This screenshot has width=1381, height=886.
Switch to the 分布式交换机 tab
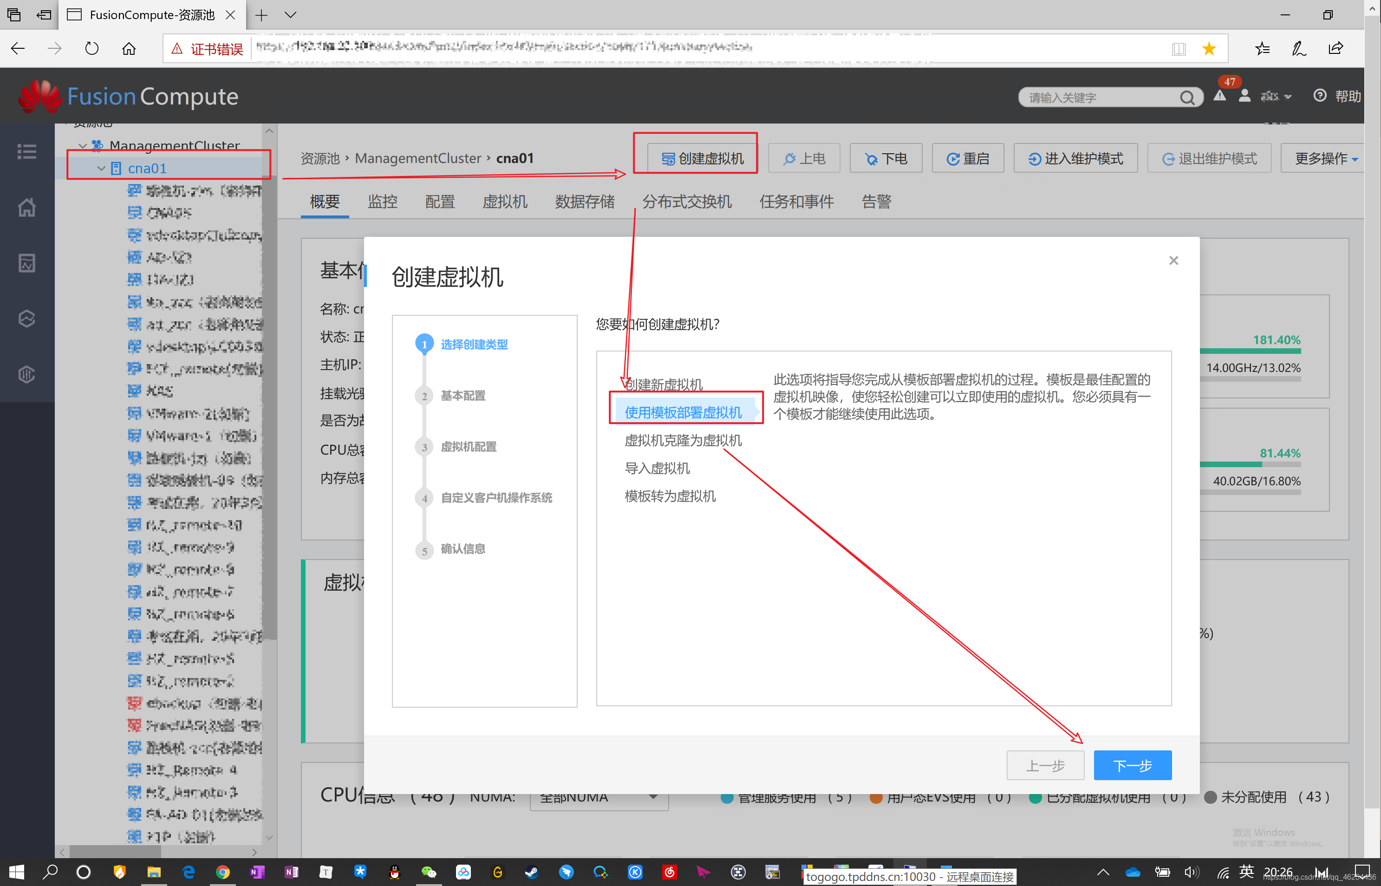687,202
